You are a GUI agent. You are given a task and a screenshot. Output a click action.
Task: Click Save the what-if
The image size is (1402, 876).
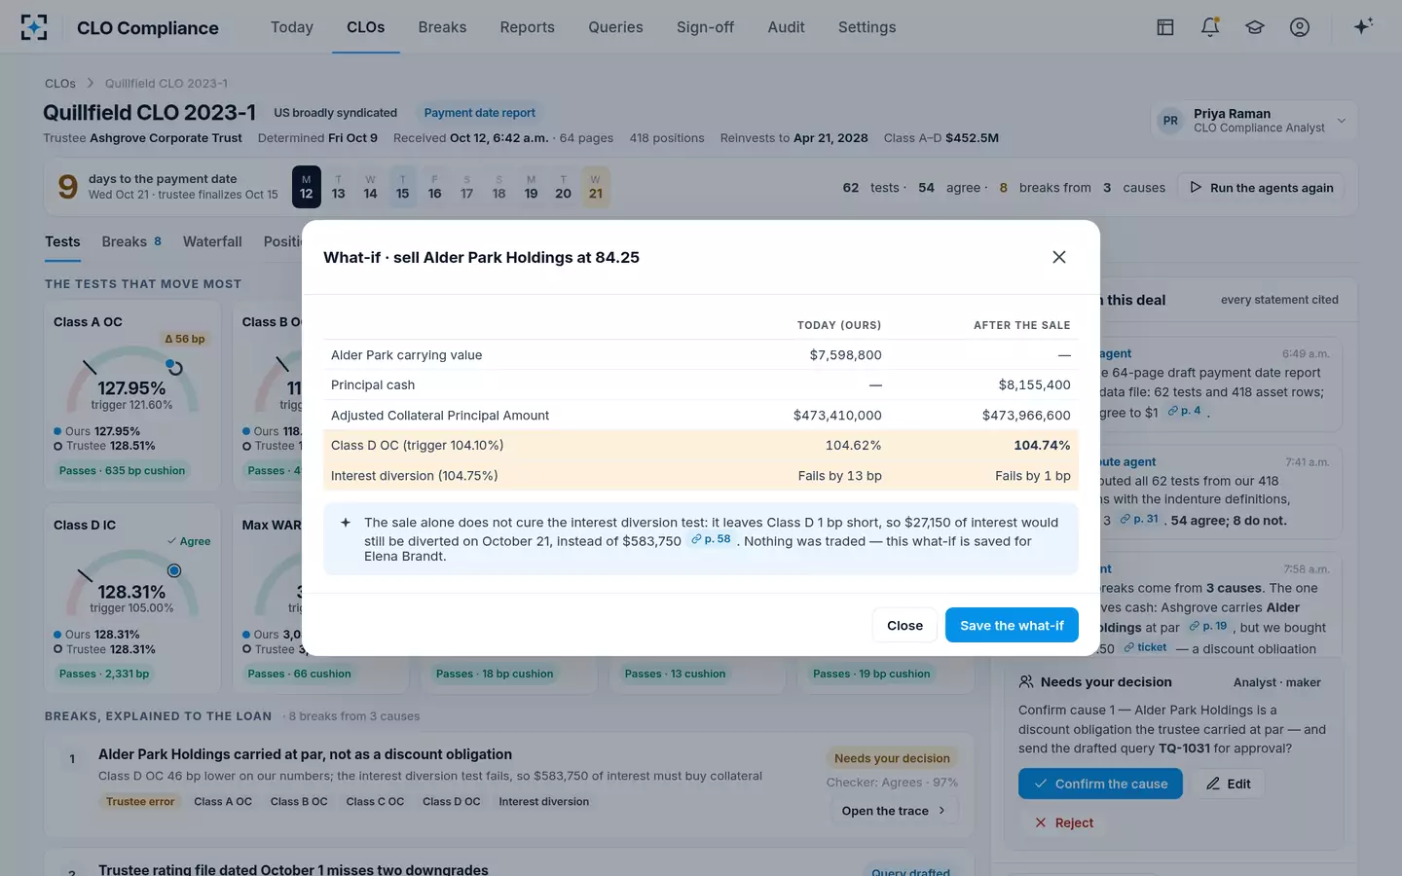1012,625
